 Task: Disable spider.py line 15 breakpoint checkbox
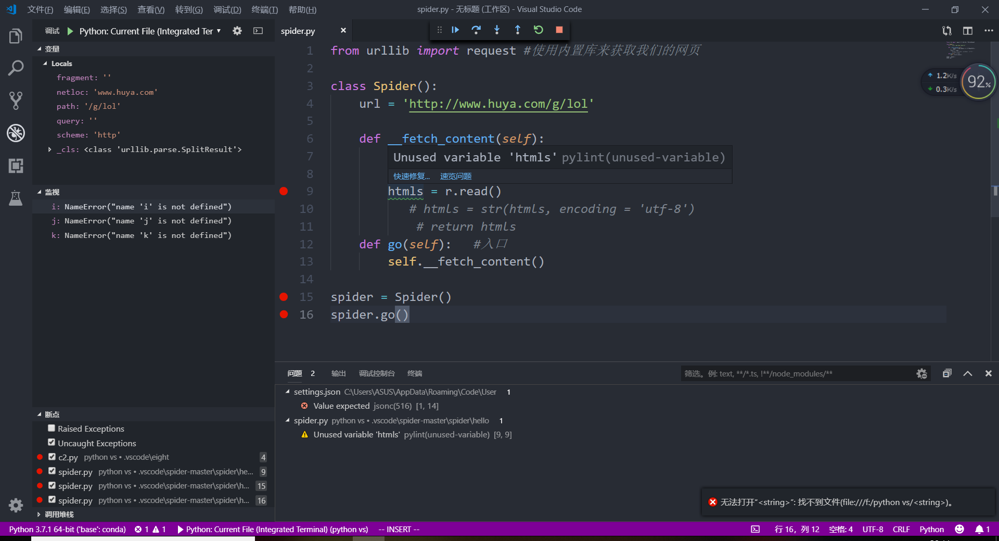coord(52,485)
